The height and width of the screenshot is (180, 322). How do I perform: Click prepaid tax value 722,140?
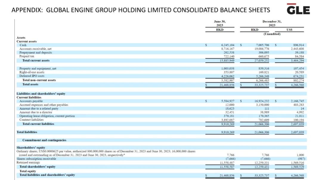coord(229,56)
